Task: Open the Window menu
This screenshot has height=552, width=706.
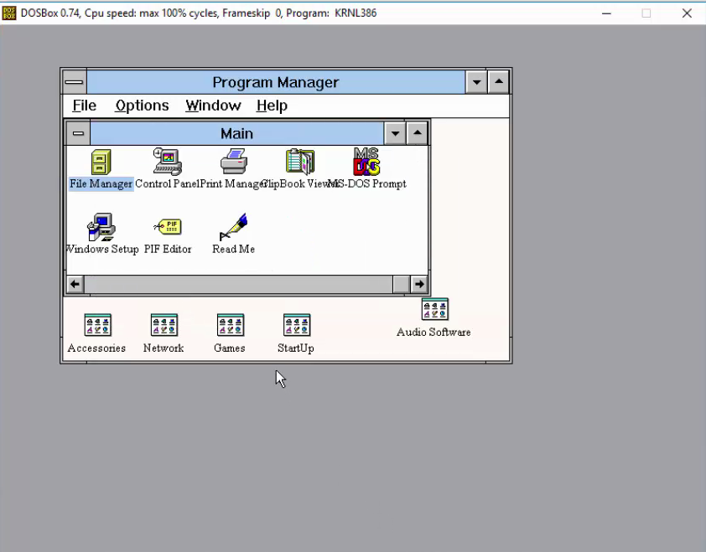Action: [213, 106]
